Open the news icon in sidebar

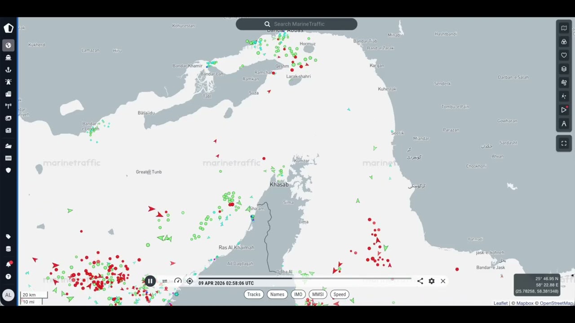[8, 130]
